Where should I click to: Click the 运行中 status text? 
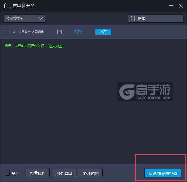coord(78,32)
